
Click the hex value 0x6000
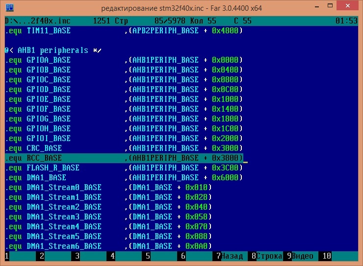(225, 177)
